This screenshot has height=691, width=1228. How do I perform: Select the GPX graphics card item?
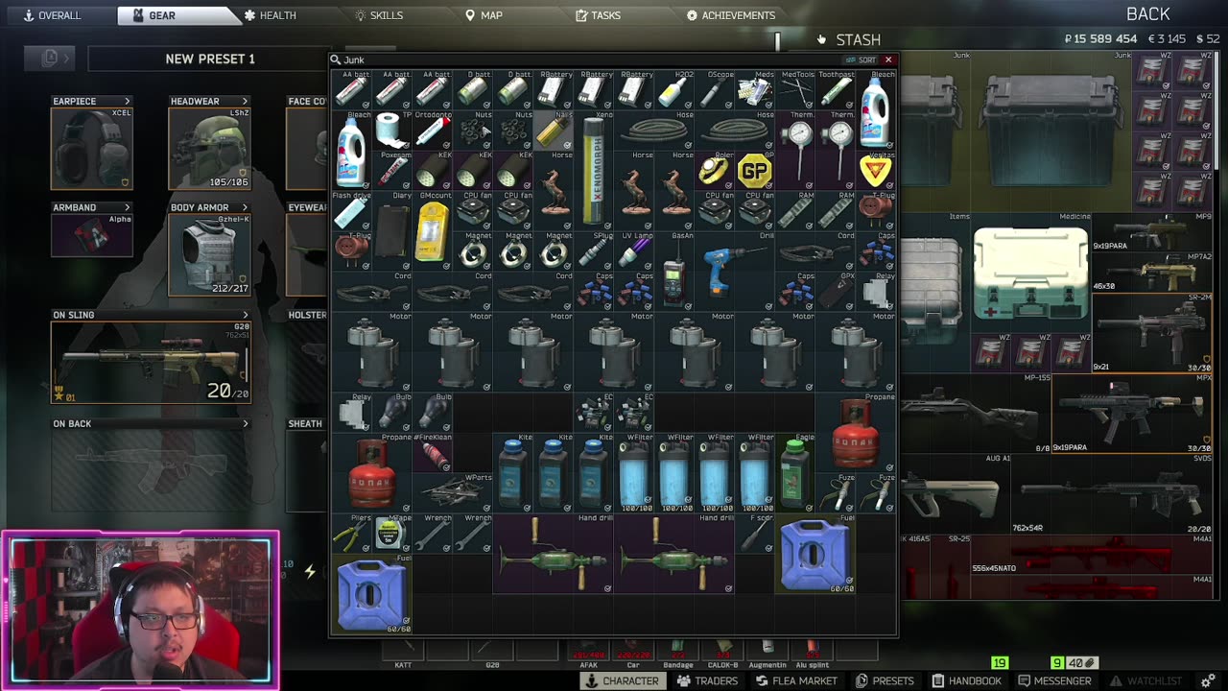pyautogui.click(x=836, y=292)
